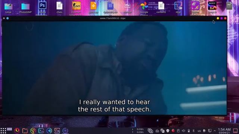
Task: Click the virtual desktop pager in taskbar
Action: tap(9, 129)
